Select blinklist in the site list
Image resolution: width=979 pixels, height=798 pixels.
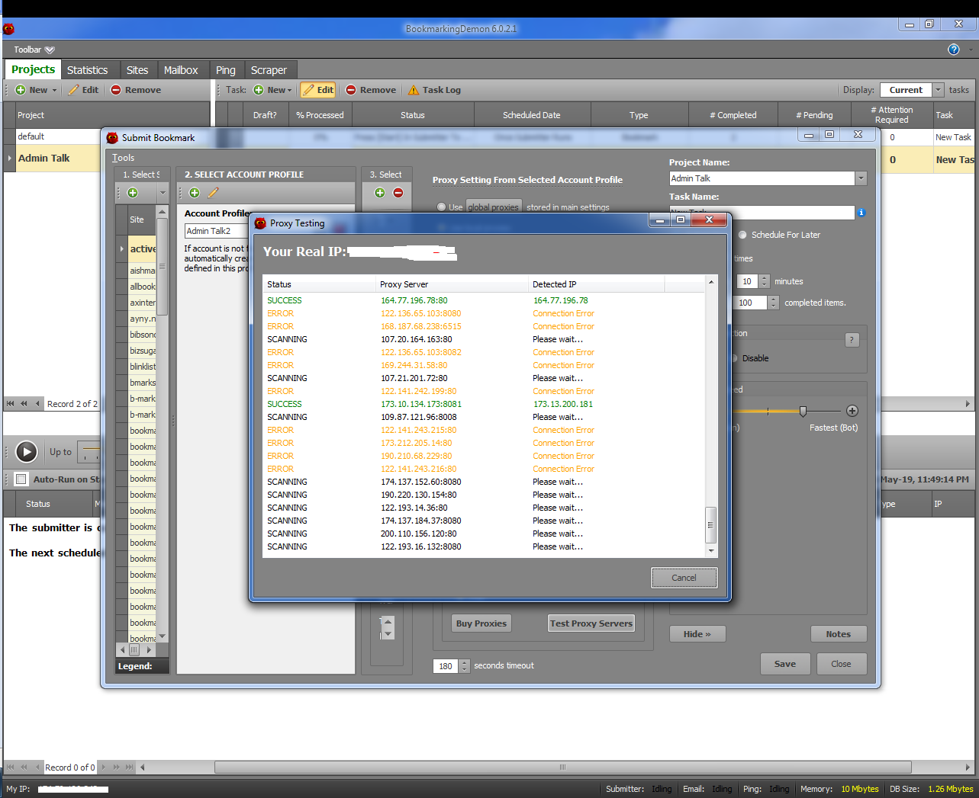143,367
